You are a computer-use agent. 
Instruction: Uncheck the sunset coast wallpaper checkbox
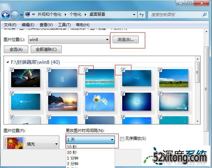point(49,93)
